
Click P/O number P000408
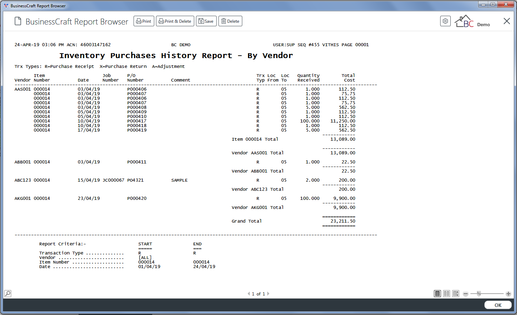(137, 107)
